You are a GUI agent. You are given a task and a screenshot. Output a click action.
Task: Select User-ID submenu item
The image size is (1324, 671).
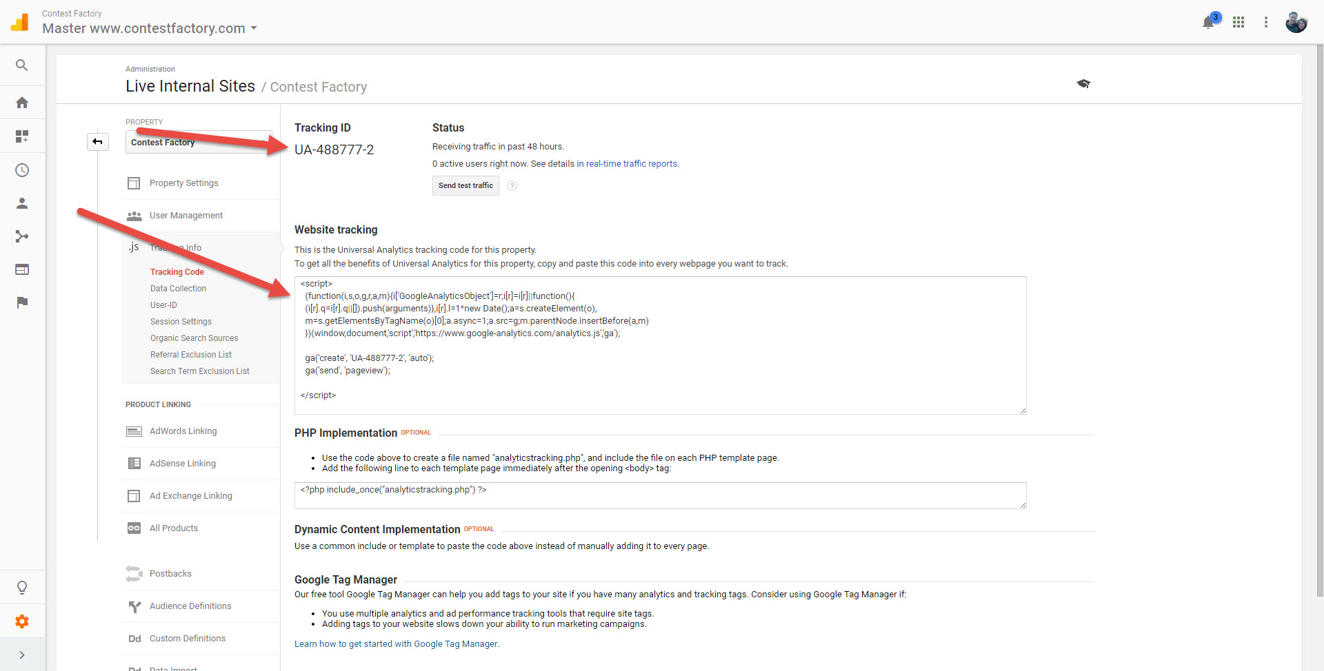click(x=163, y=305)
